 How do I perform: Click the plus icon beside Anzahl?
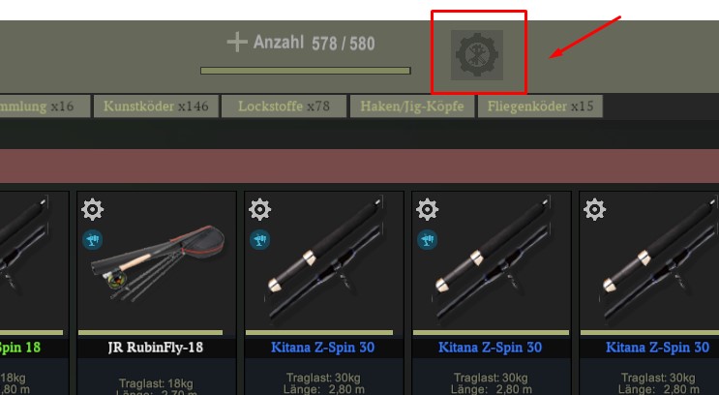coord(237,43)
